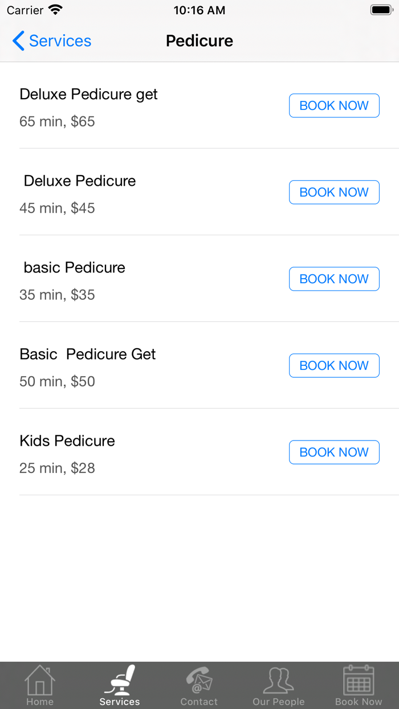Book the Kids Pedicure
This screenshot has height=709, width=399.
point(334,452)
